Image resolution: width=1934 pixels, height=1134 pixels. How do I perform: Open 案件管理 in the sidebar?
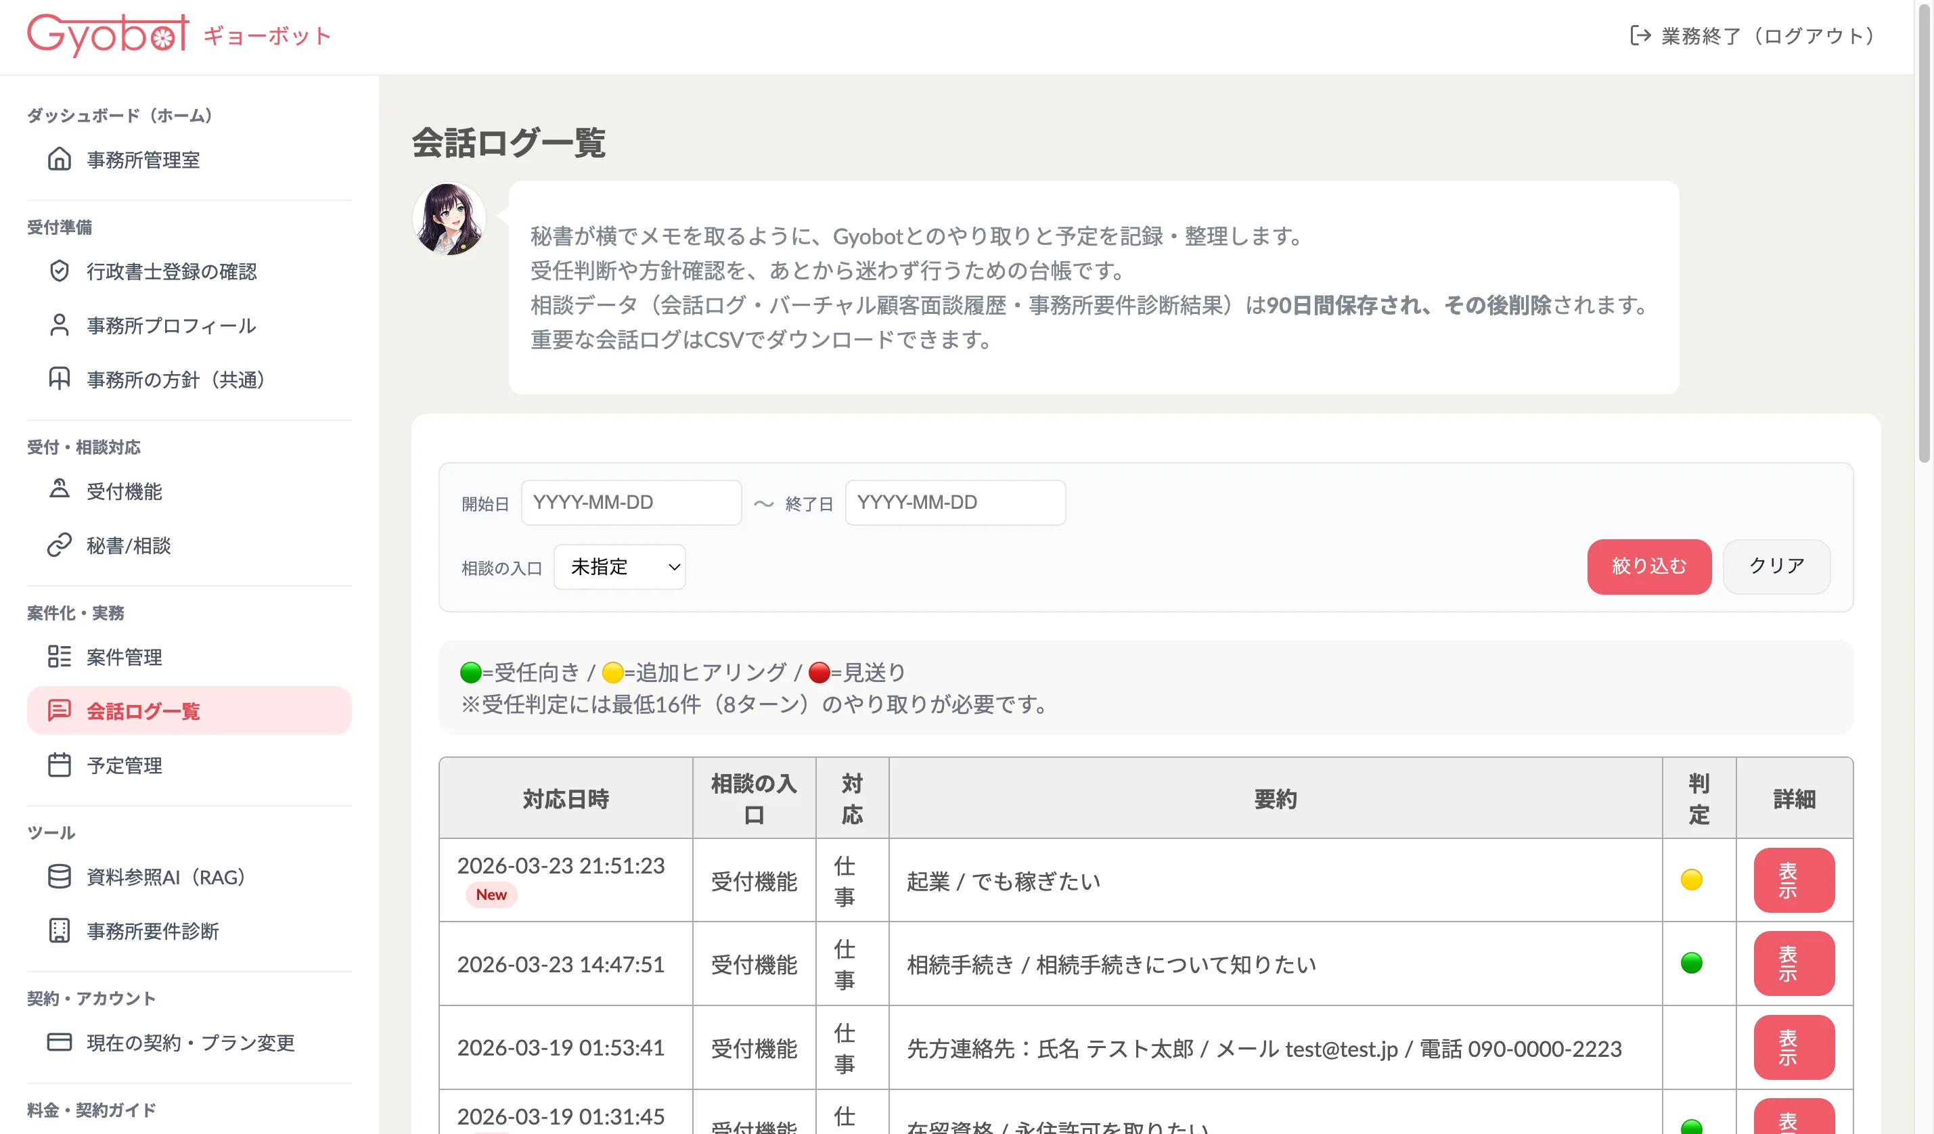pos(125,657)
